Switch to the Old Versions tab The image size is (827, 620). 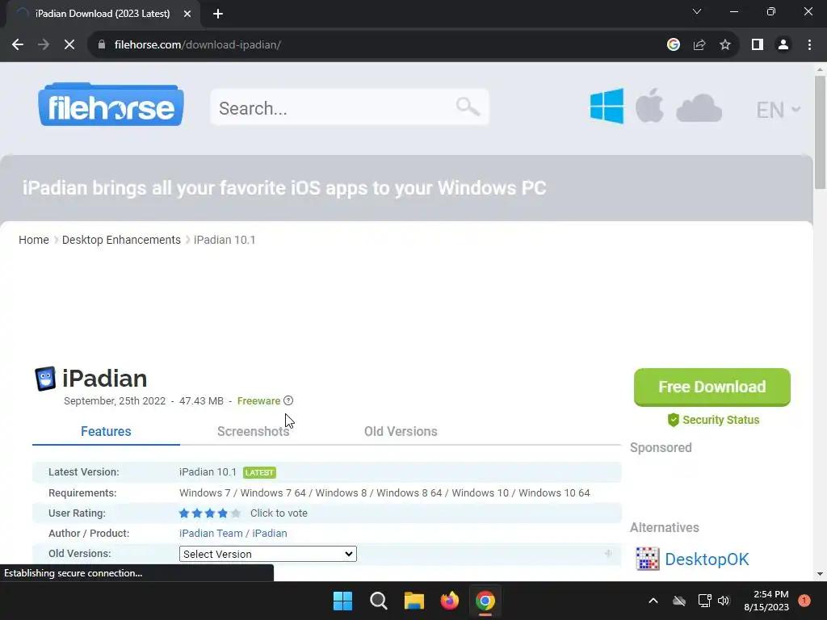tap(401, 431)
